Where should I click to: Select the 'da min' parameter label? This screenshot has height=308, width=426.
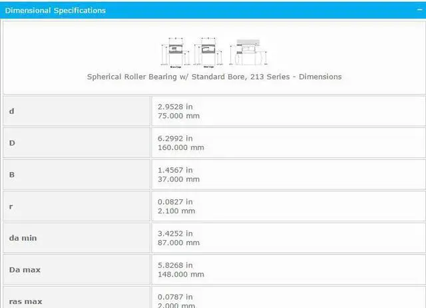tap(23, 238)
